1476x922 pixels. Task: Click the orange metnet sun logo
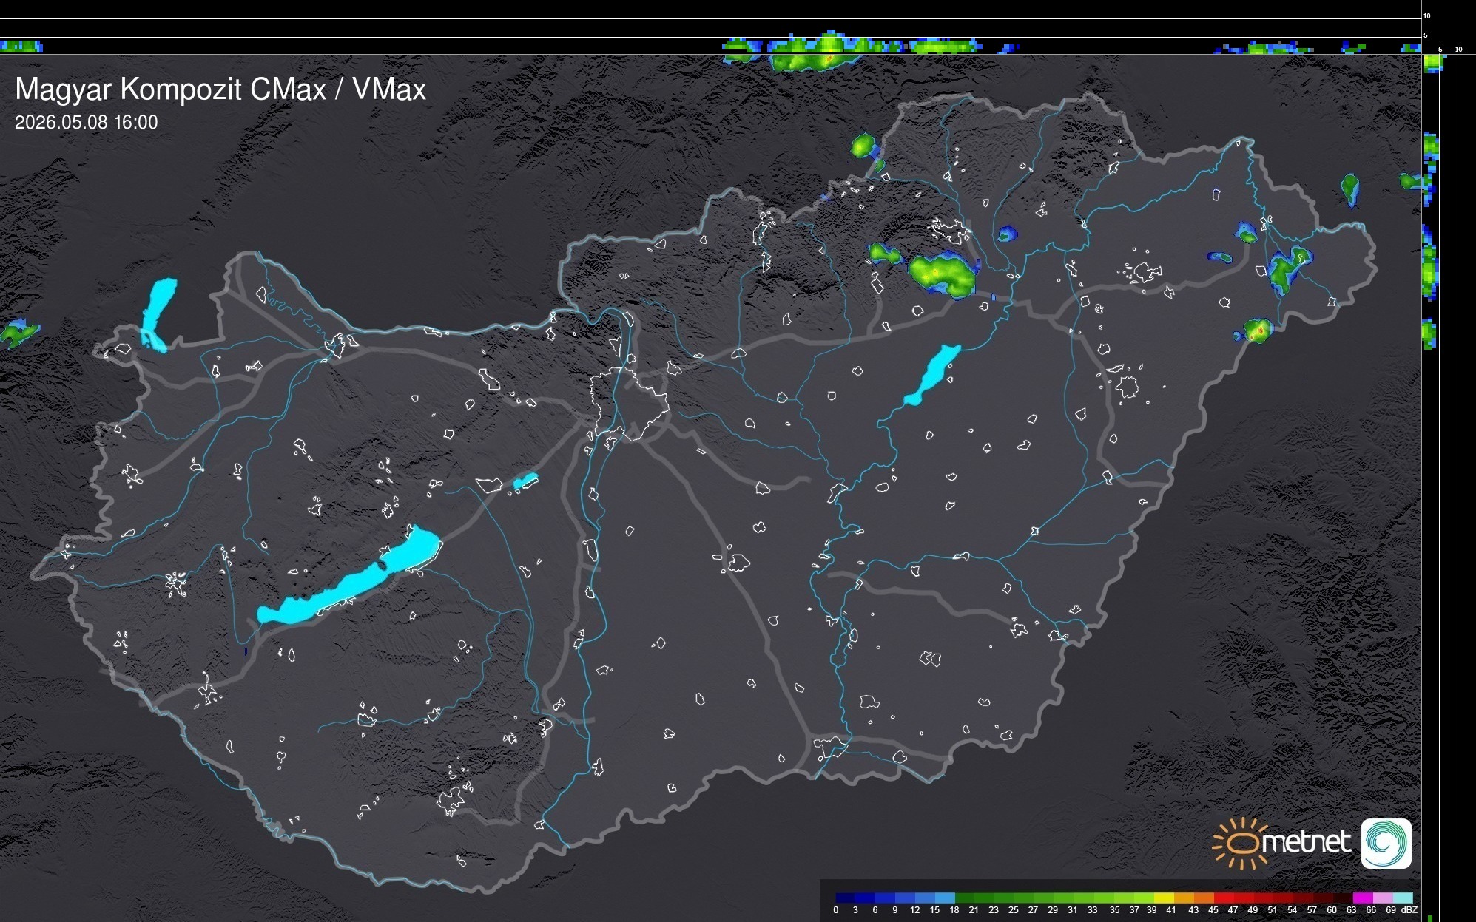pos(1239,843)
